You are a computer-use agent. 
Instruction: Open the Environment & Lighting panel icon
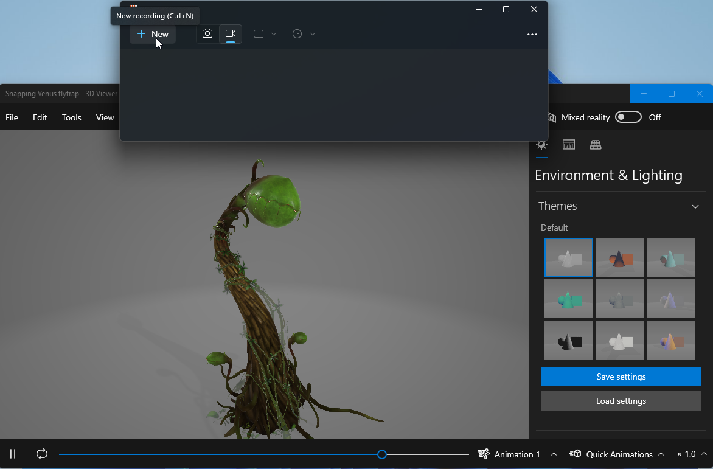(x=541, y=145)
